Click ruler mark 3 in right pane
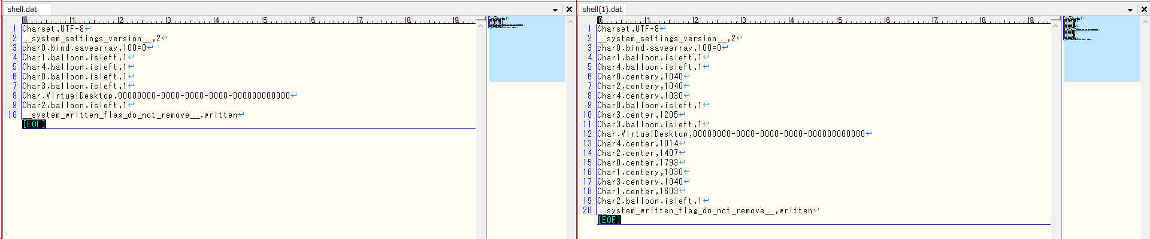Viewport: 1150px width, 239px height. point(743,20)
